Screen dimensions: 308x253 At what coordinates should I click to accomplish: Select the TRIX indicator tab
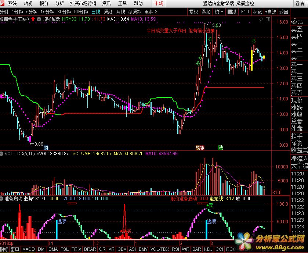[76, 249]
